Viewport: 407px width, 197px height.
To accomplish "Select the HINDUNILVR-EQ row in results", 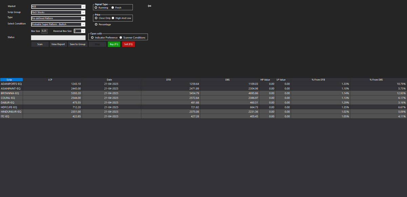I will (11, 111).
